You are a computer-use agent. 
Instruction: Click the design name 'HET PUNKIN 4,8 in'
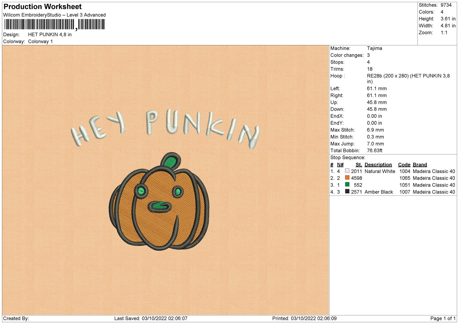point(50,35)
